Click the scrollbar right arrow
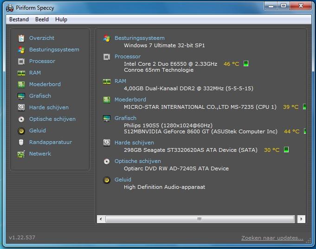Viewport: 316px width, 249px height. (301, 219)
